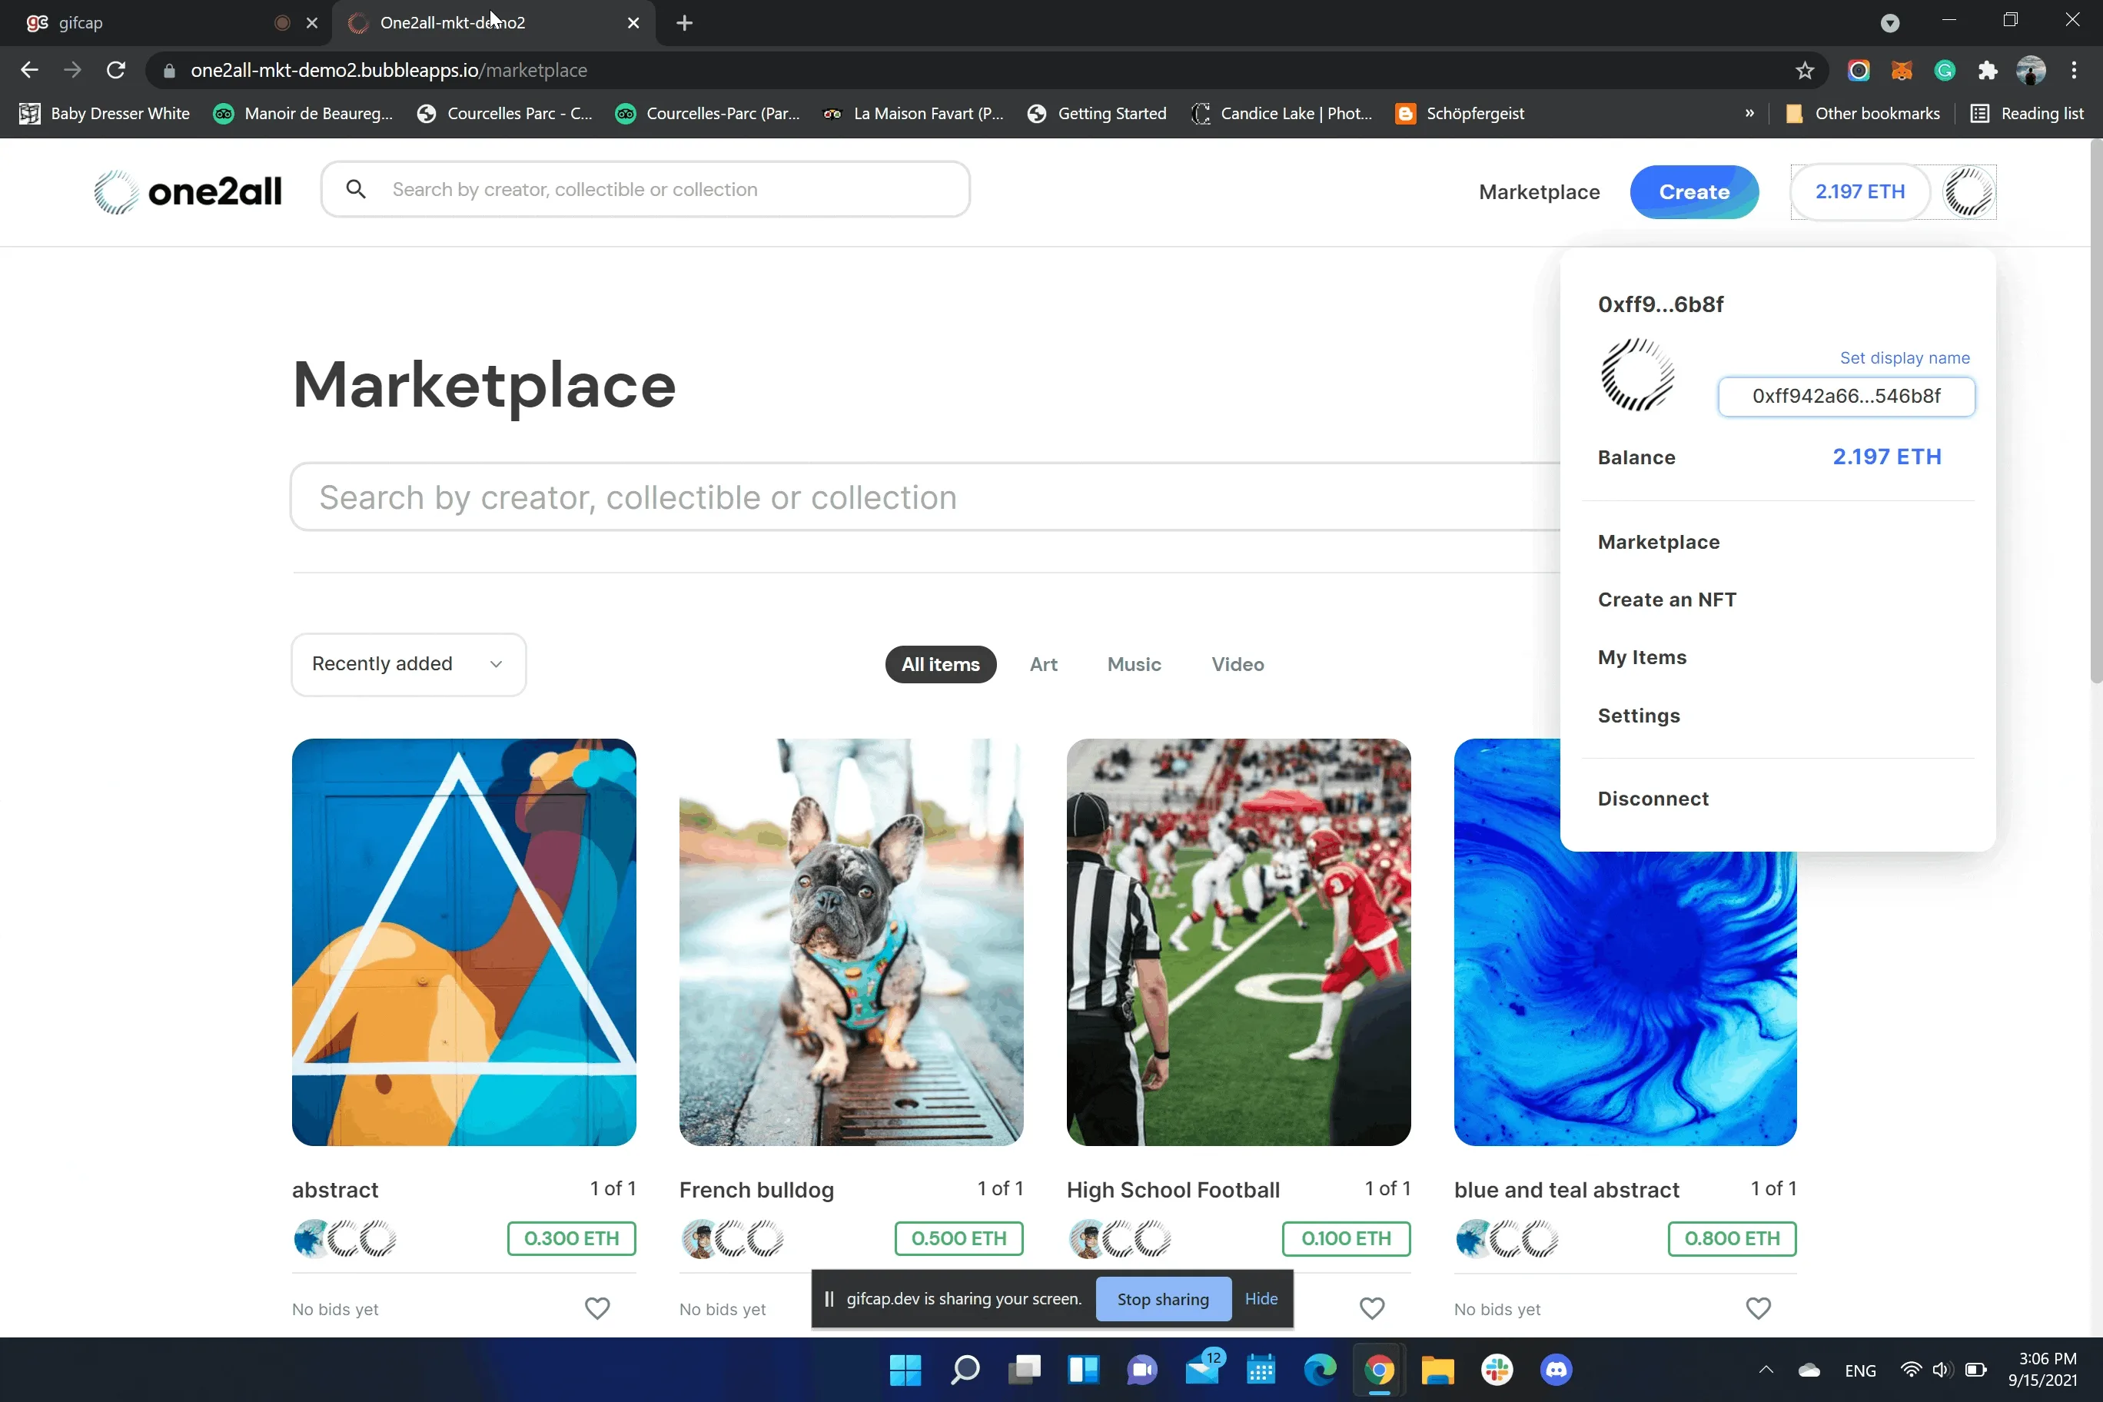Open Slack from the taskbar
Viewport: 2103px width, 1402px height.
point(1497,1370)
